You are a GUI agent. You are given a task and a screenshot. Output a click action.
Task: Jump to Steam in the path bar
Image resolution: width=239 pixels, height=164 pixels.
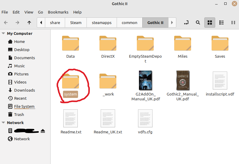click(76, 23)
